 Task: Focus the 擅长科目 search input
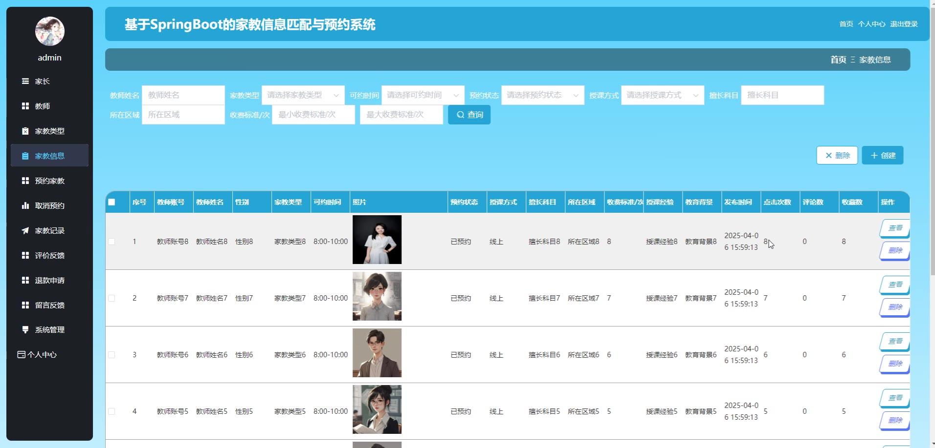tap(782, 95)
